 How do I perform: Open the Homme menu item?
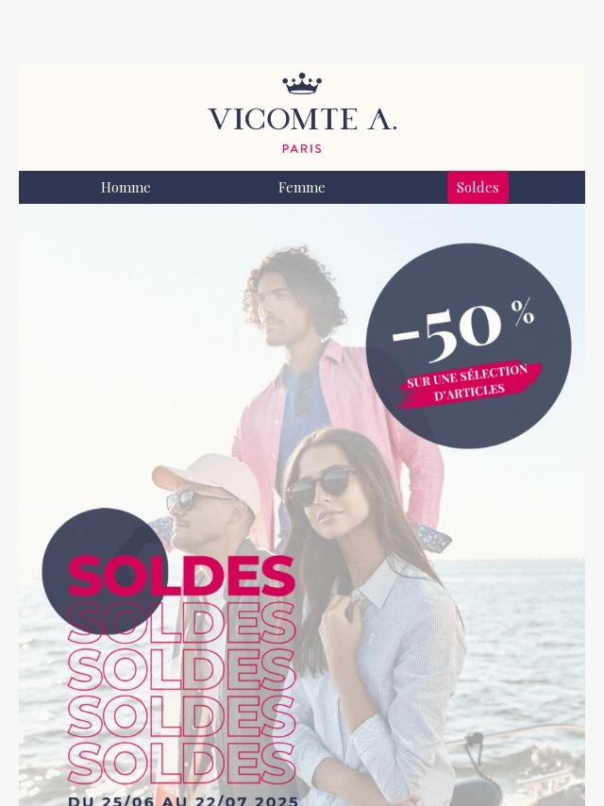tap(126, 187)
